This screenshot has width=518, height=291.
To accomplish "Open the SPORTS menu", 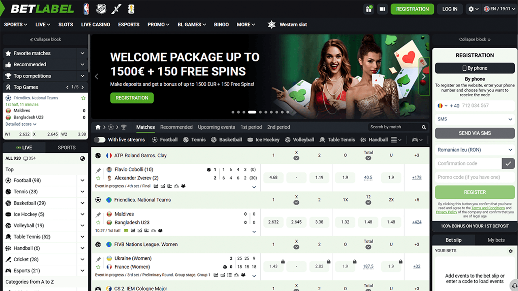I will 16,25.
